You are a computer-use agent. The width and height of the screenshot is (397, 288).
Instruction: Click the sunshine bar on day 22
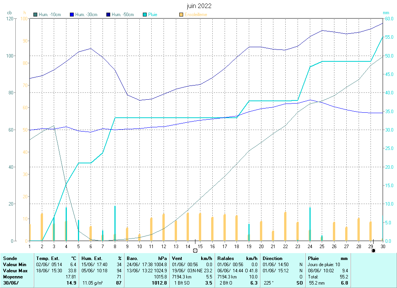point(285,226)
